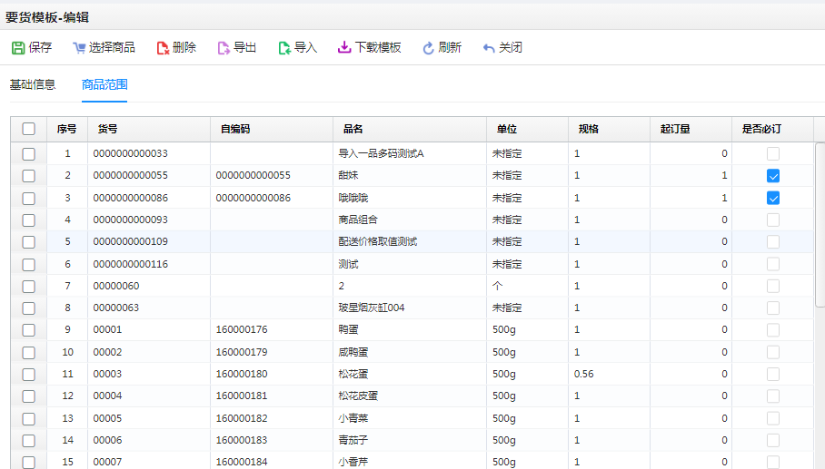Click the vertical scrollbar of the table

point(820,225)
